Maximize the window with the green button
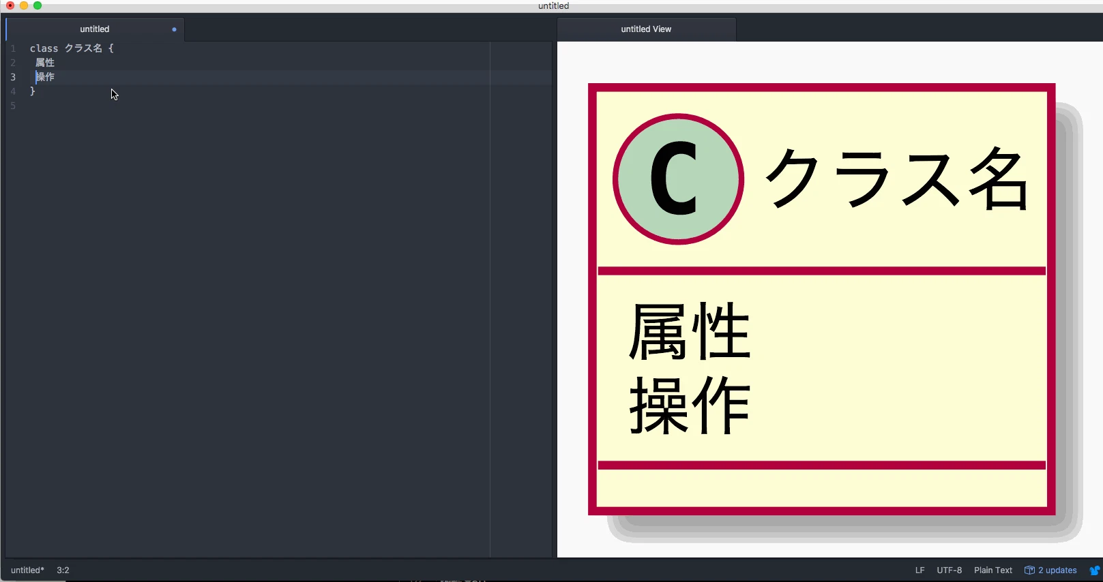1103x582 pixels. pyautogui.click(x=38, y=5)
